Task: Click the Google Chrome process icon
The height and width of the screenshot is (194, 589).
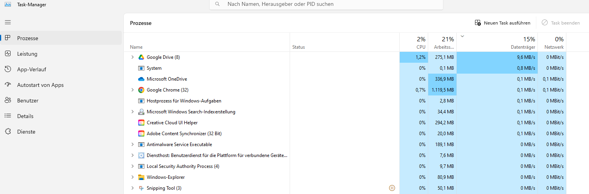Action: coord(141,90)
